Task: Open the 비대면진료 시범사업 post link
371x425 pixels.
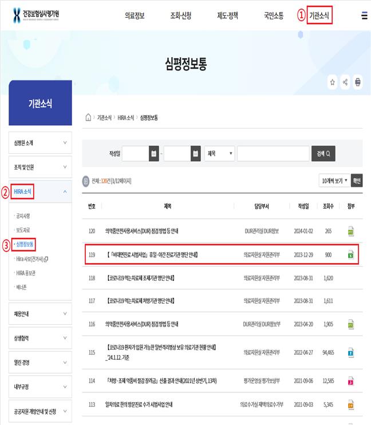Action: (x=152, y=255)
